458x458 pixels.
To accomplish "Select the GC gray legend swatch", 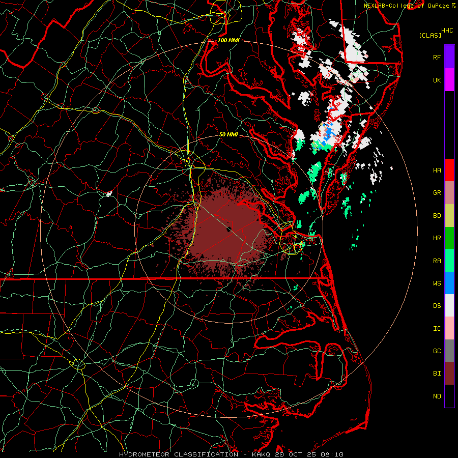I will point(449,351).
